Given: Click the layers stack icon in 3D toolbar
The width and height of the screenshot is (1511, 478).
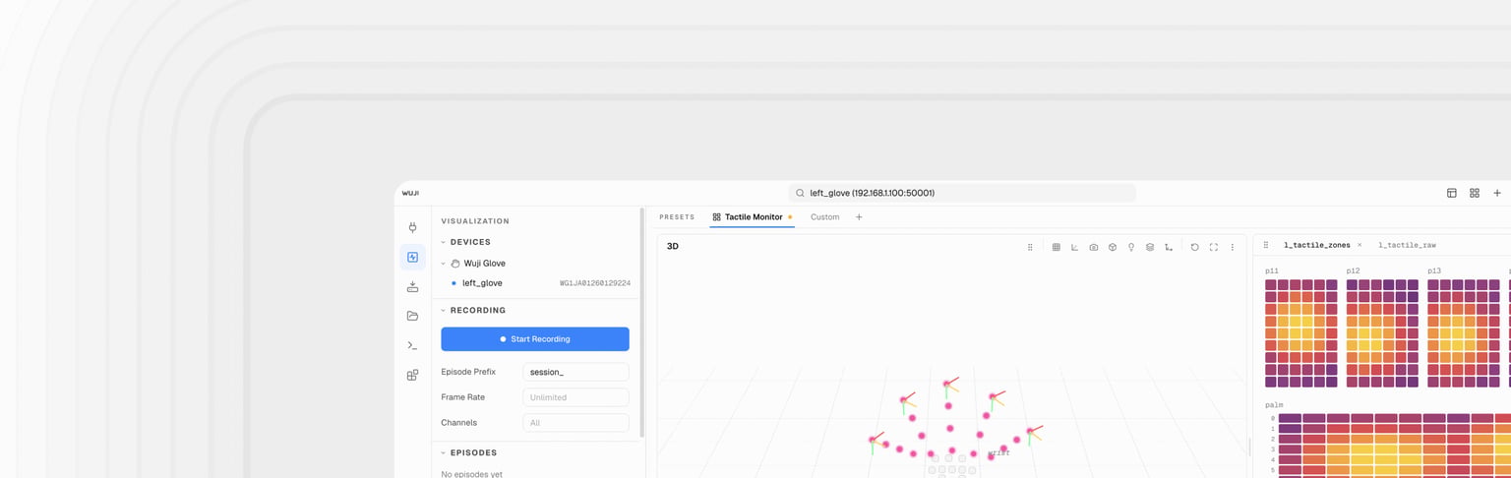Looking at the screenshot, I should (1150, 247).
